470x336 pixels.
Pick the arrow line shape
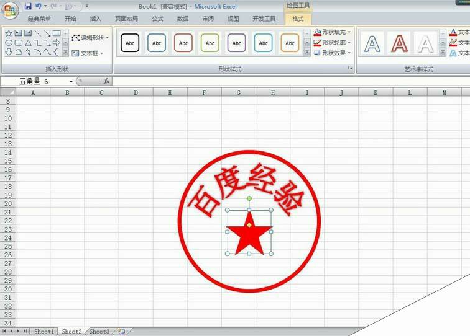tap(47, 33)
